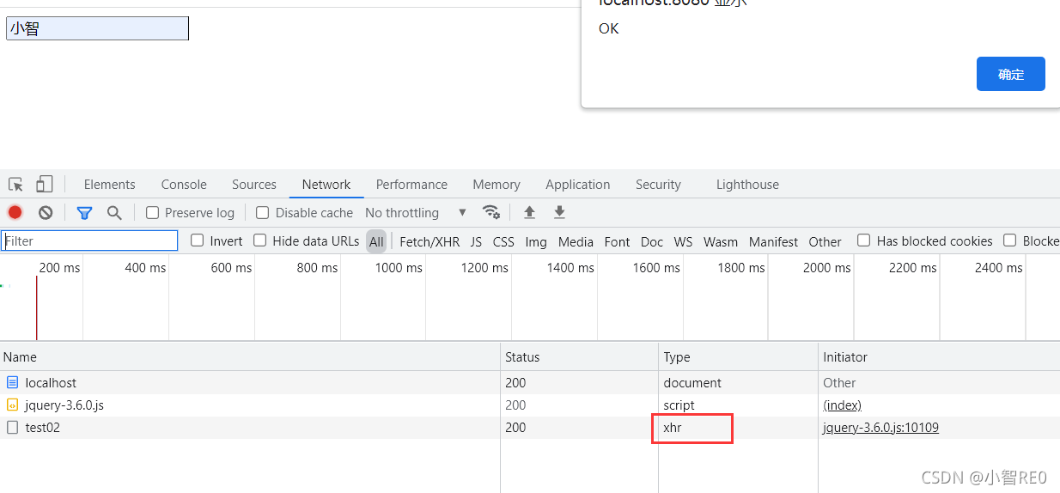Open the Sources tab
The width and height of the screenshot is (1060, 493).
point(254,185)
